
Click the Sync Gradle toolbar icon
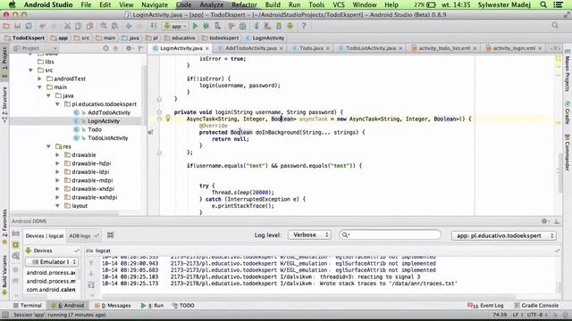pos(257,26)
